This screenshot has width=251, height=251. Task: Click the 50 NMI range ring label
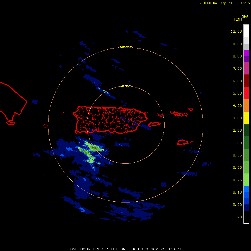[126, 86]
